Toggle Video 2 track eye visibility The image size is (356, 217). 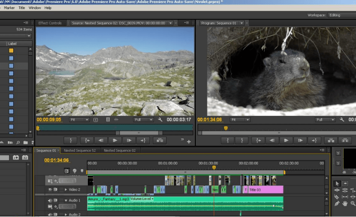50,189
